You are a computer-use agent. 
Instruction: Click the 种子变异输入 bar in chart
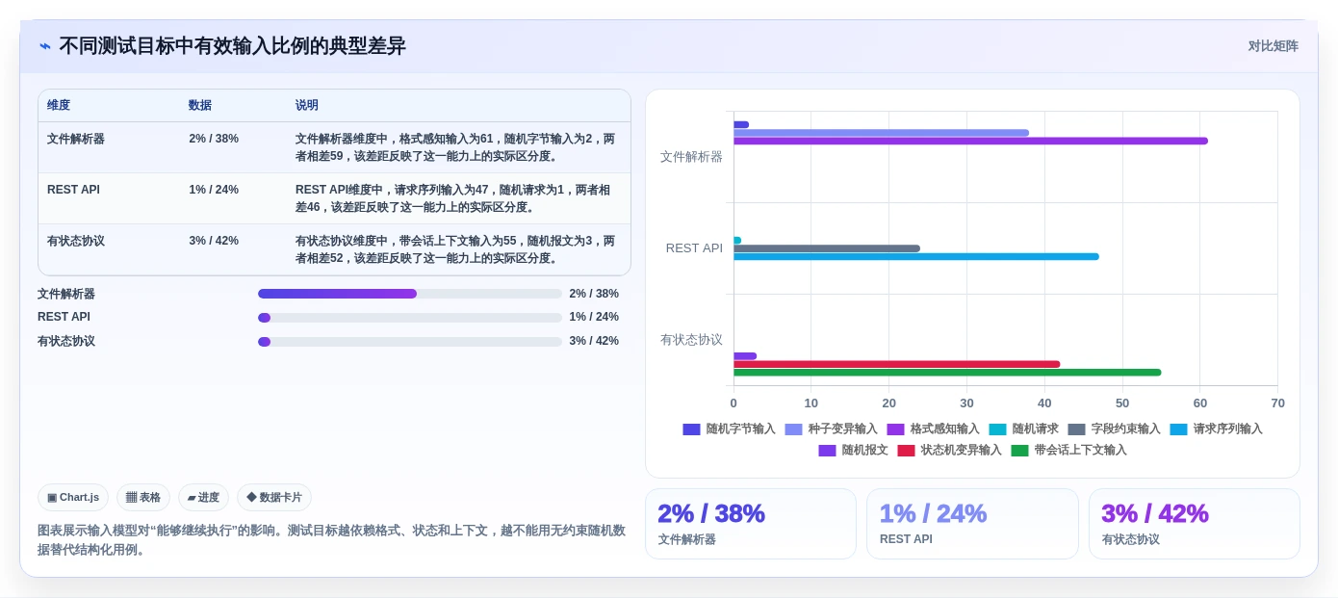[881, 133]
